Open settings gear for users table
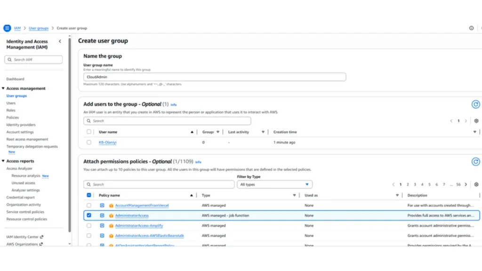Viewport: 482px width, 271px height. click(476, 121)
